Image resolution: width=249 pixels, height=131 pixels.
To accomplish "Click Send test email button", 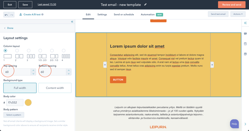I will (x=218, y=14).
